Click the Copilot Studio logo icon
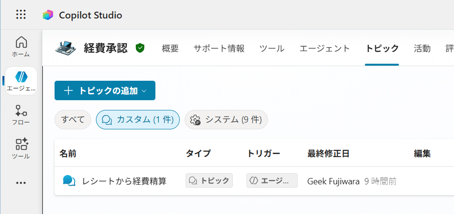 coord(48,15)
